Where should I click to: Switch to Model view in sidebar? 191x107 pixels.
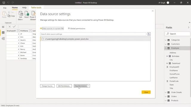[3, 39]
